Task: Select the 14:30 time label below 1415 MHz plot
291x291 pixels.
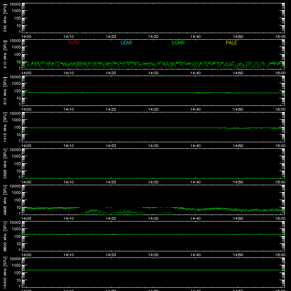Action: click(153, 146)
